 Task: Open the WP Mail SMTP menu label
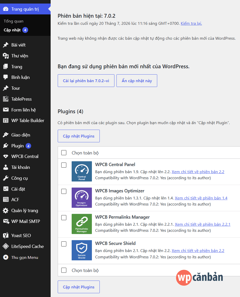[x=26, y=221]
